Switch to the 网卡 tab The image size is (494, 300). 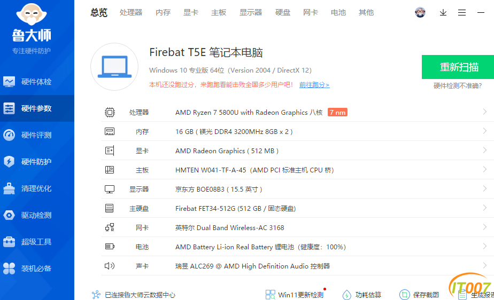coord(311,13)
